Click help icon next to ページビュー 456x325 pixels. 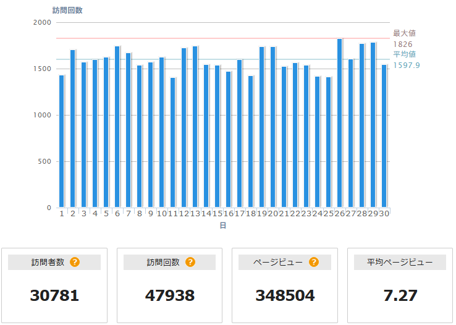click(314, 262)
